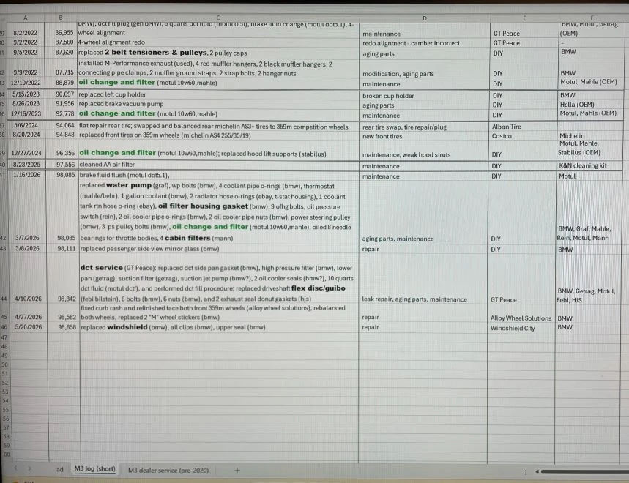Image resolution: width=629 pixels, height=483 pixels.
Task: Click cell 'brake fluid flush (motul dot5.1)'
Action: coord(219,175)
